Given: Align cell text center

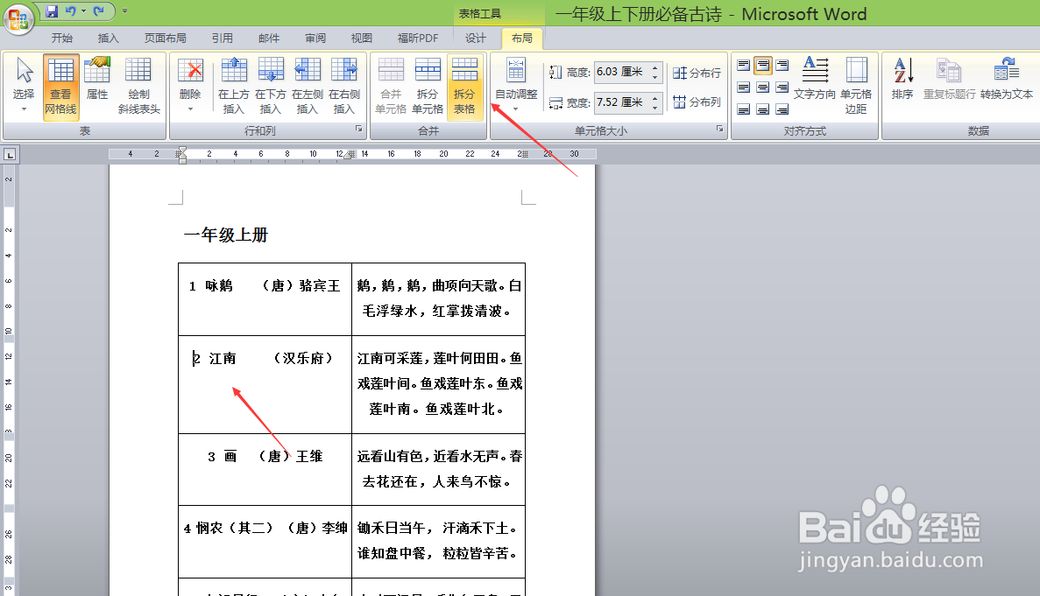Looking at the screenshot, I should tap(763, 88).
